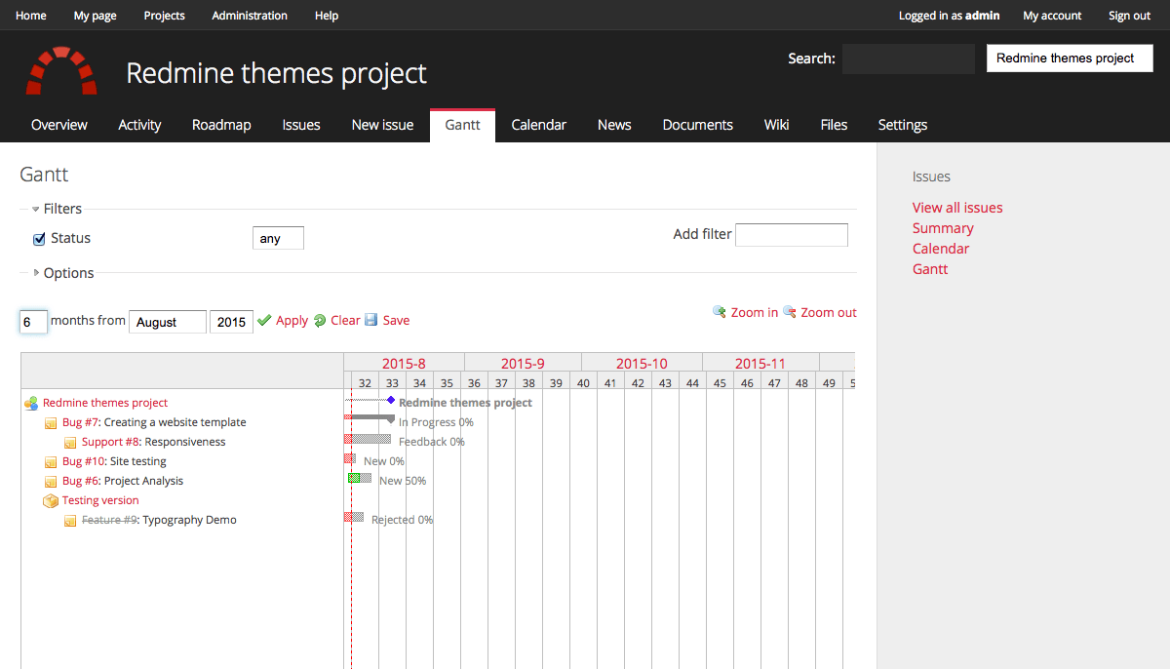Click Home in top menu
The width and height of the screenshot is (1170, 669).
click(31, 16)
